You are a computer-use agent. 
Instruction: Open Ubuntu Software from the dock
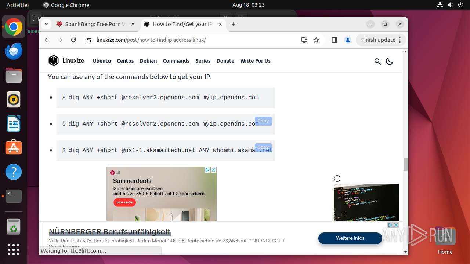click(x=14, y=148)
